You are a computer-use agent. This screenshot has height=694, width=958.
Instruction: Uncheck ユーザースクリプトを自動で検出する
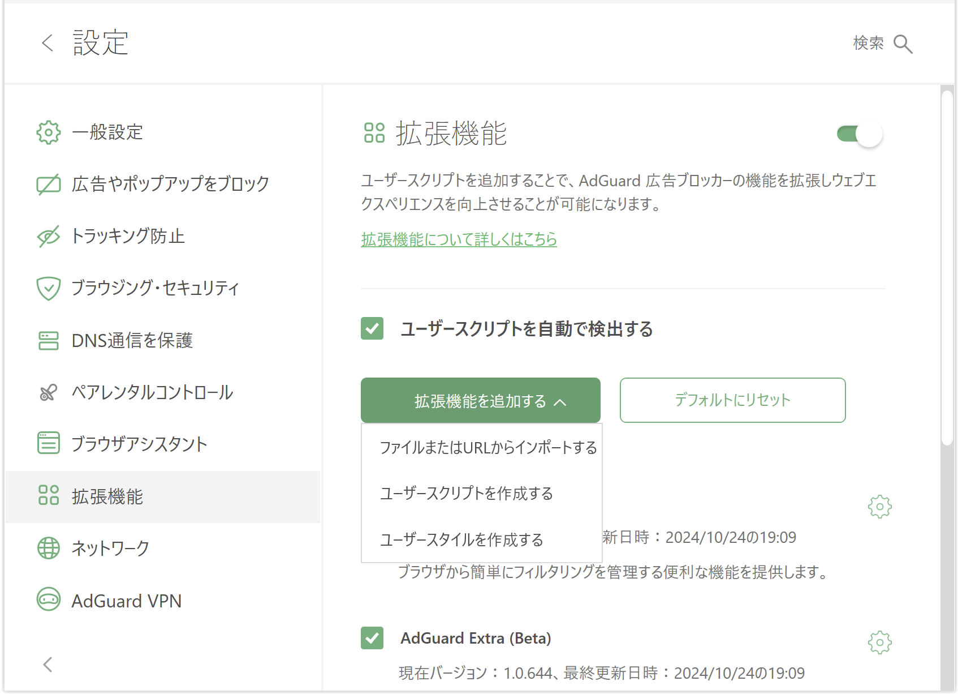click(x=372, y=328)
